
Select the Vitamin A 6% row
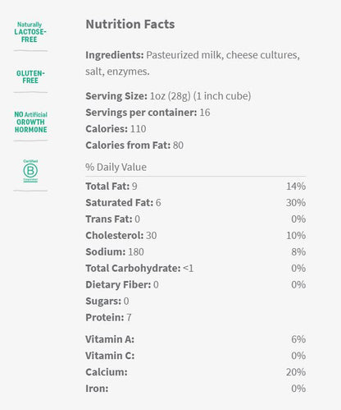coord(196,339)
